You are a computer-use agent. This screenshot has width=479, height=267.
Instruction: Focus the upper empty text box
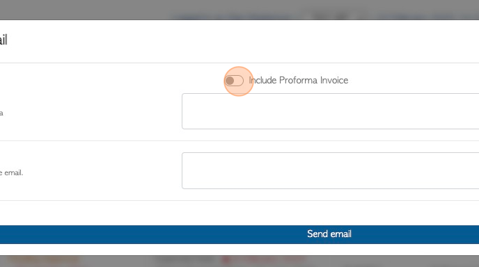click(x=330, y=111)
